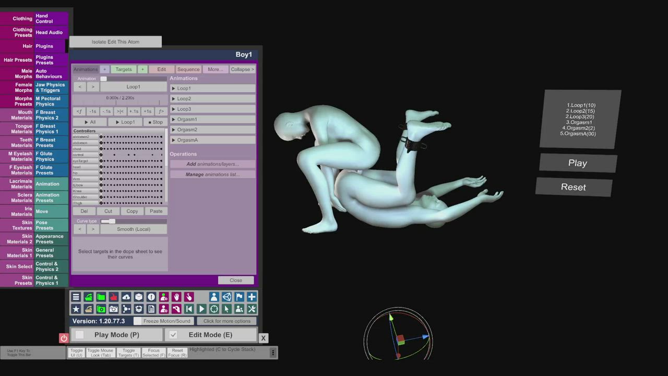Screen dimensions: 668x376
Task: Expand the Loop1 animation entry
Action: pyautogui.click(x=212, y=88)
